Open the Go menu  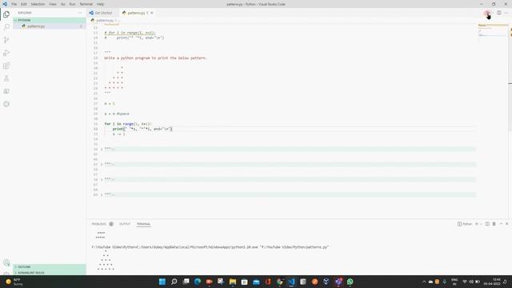(62, 4)
